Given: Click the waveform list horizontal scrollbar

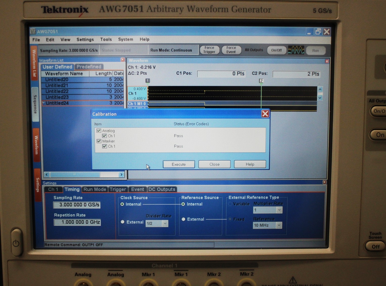Looking at the screenshot, I should (x=84, y=174).
